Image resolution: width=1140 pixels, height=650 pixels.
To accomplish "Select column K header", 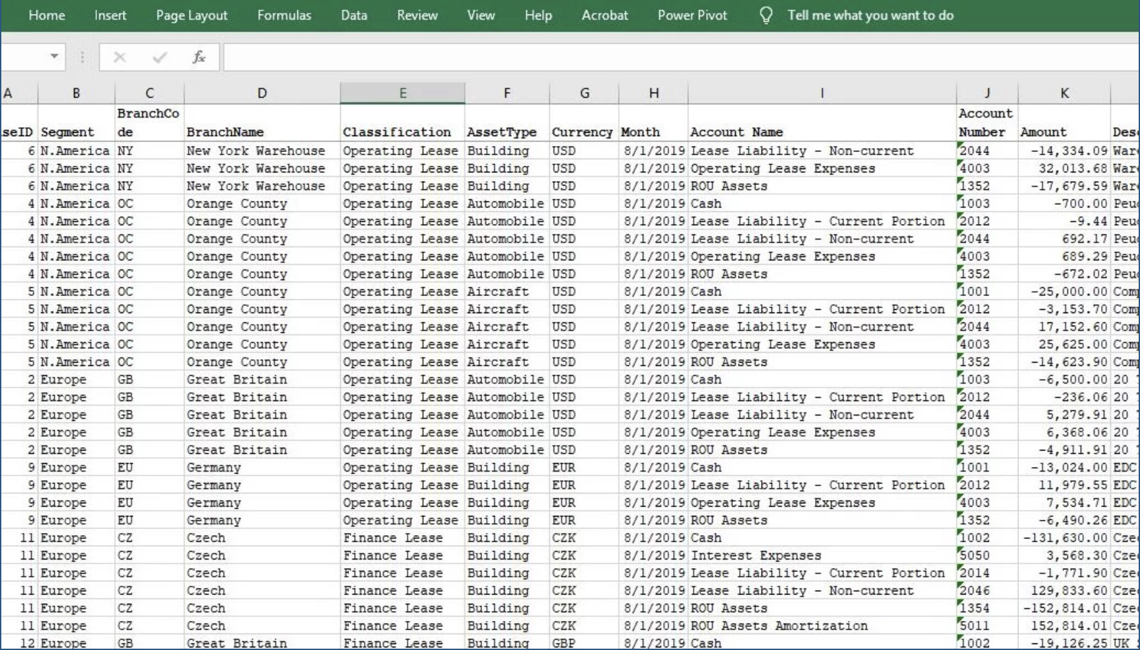I will (1064, 93).
